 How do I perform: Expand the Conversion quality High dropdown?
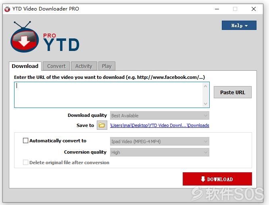tap(160, 152)
